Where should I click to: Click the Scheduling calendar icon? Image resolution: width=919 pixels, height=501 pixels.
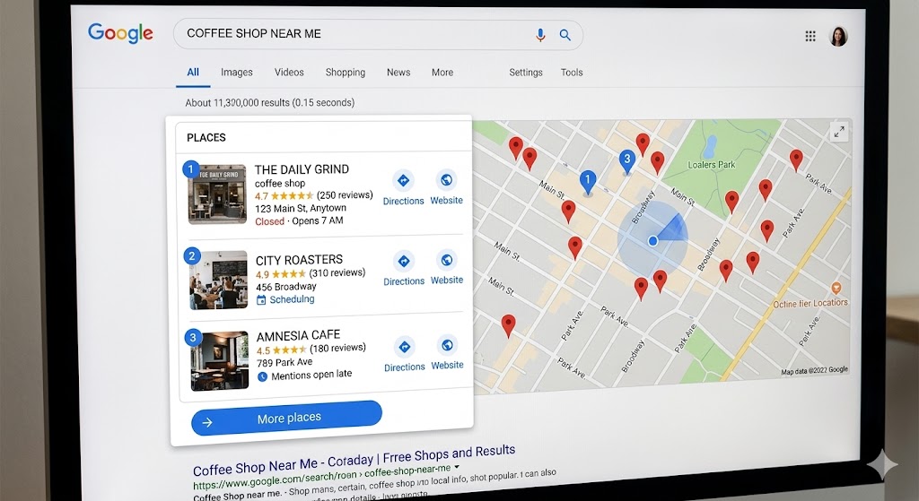261,300
